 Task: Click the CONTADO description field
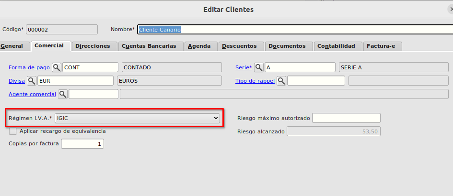[x=172, y=67]
